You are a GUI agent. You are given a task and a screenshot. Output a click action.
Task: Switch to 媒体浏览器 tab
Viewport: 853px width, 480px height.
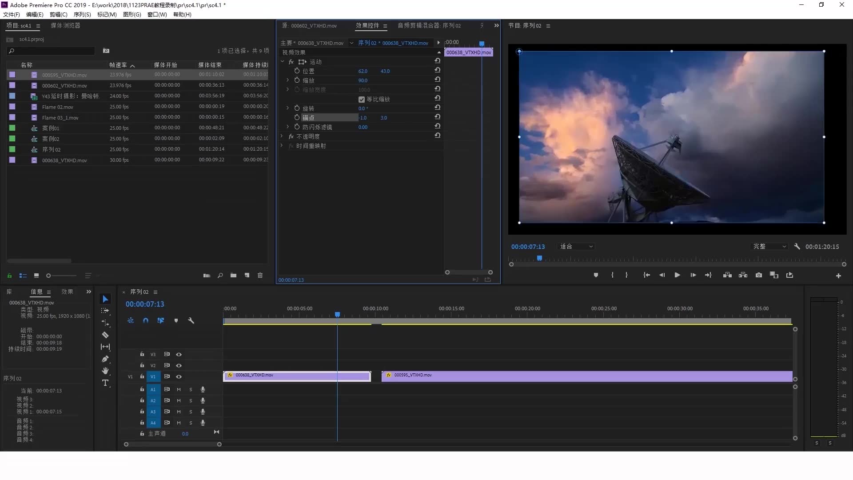tap(65, 26)
